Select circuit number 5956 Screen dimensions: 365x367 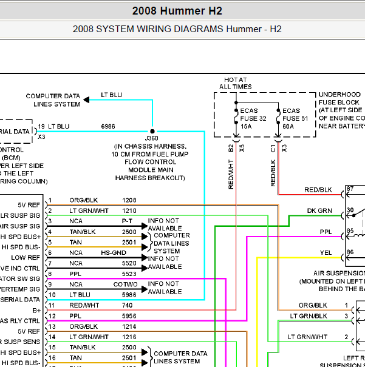[129, 316]
